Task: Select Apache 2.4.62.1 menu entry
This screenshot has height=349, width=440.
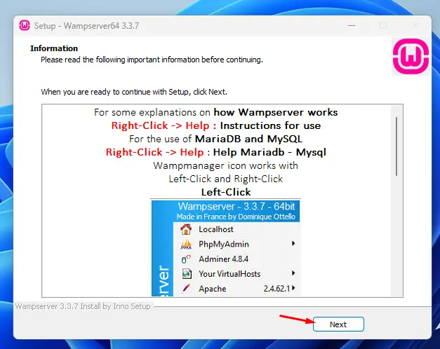Action: coord(236,289)
